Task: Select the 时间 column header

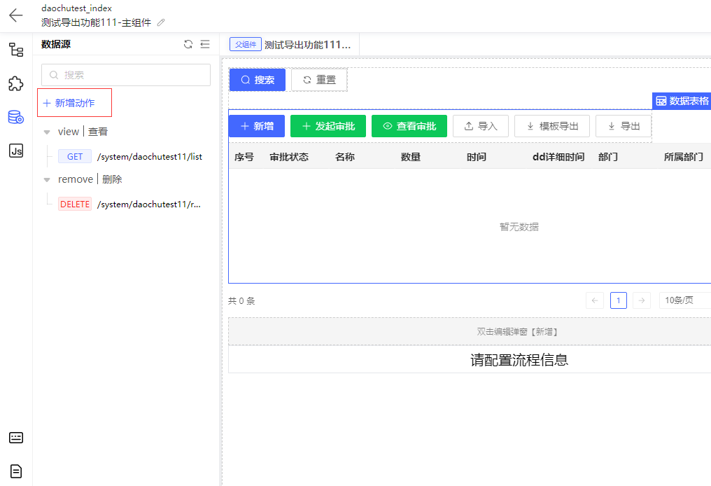Action: click(476, 157)
